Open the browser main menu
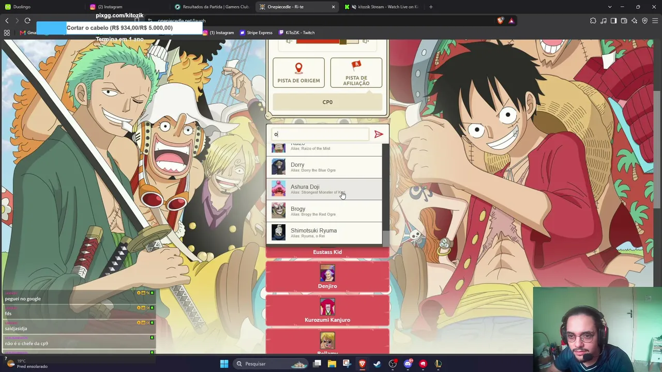Viewport: 662px width, 372px height. [655, 21]
